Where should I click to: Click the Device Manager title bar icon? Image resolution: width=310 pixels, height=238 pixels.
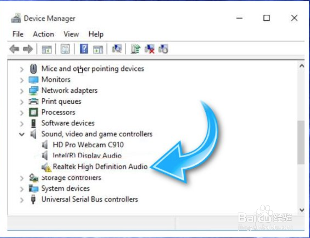pyautogui.click(x=16, y=18)
